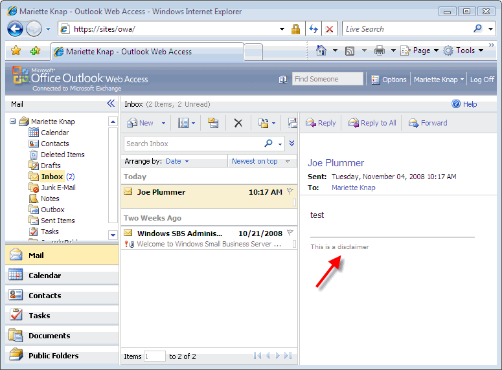
Task: Click the browser Print icon
Action: [380, 50]
